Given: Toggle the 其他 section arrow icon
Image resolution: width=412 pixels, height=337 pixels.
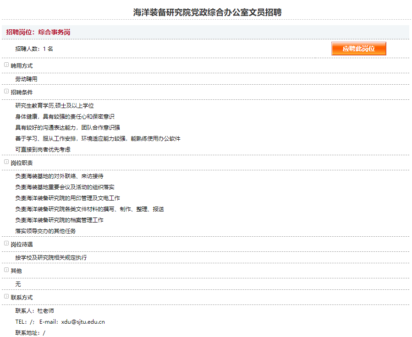Looking at the screenshot, I should 6,270.
